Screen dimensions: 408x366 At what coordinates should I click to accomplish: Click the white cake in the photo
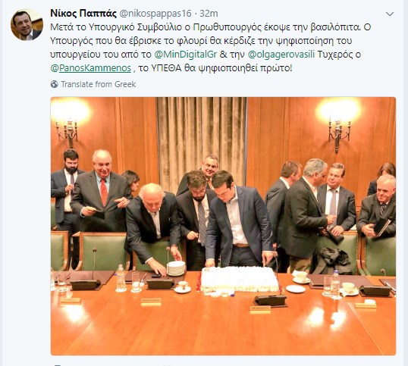click(x=240, y=280)
